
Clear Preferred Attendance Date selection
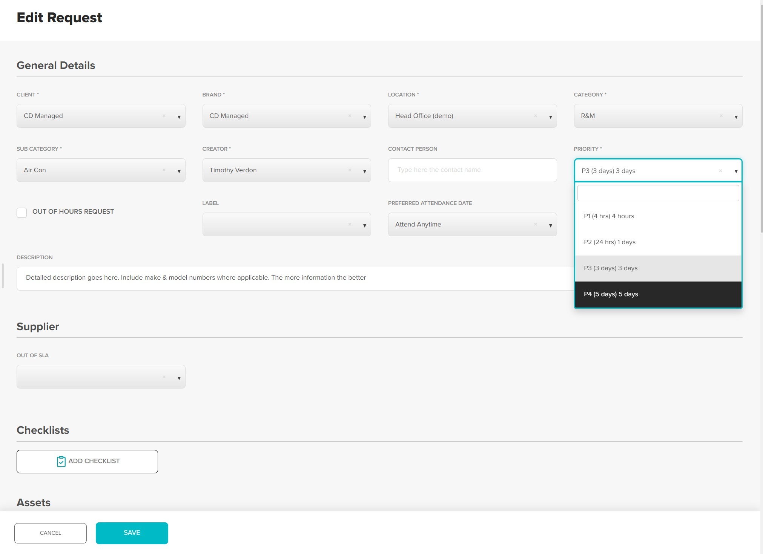coord(535,224)
